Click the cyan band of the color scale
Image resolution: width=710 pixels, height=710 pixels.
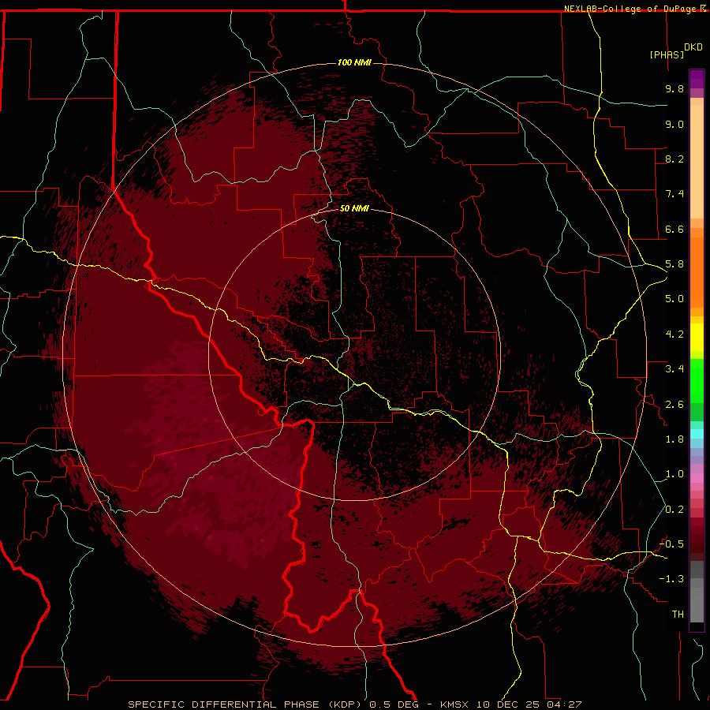coord(697,434)
